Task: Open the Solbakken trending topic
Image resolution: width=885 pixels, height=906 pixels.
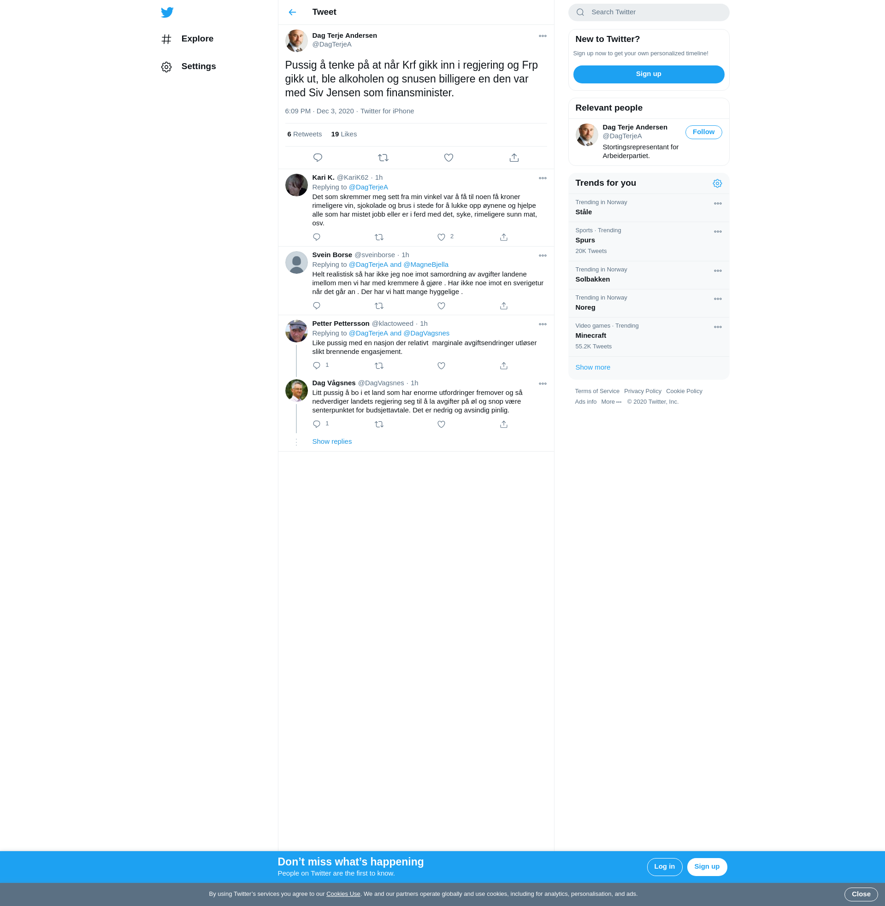Action: coord(649,275)
